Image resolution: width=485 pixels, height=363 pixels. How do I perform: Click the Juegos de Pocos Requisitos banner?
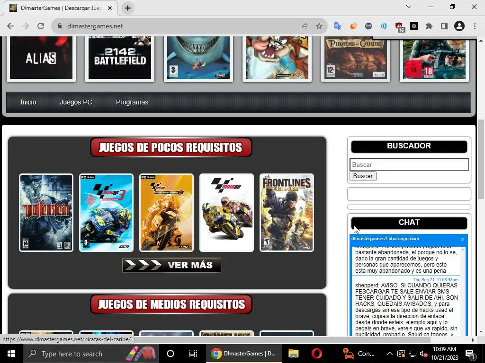[171, 147]
